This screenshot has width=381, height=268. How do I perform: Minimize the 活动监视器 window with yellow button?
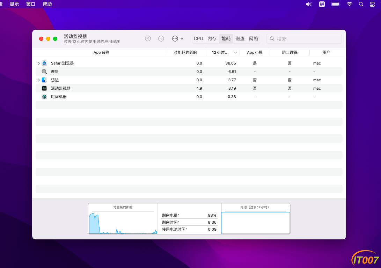[x=48, y=39]
